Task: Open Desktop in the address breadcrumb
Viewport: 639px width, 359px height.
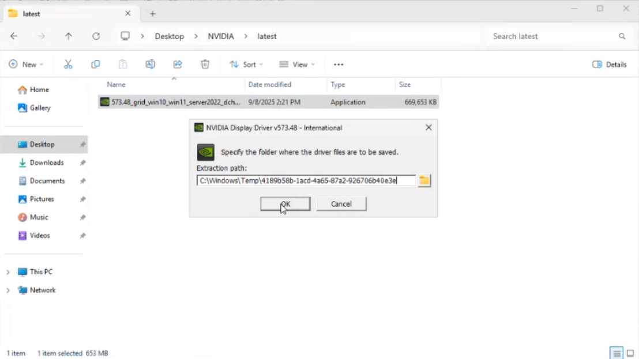Action: click(170, 36)
